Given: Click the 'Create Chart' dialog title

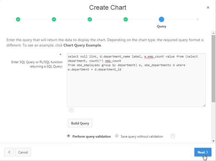Looking at the screenshot, I should pyautogui.click(x=108, y=8).
